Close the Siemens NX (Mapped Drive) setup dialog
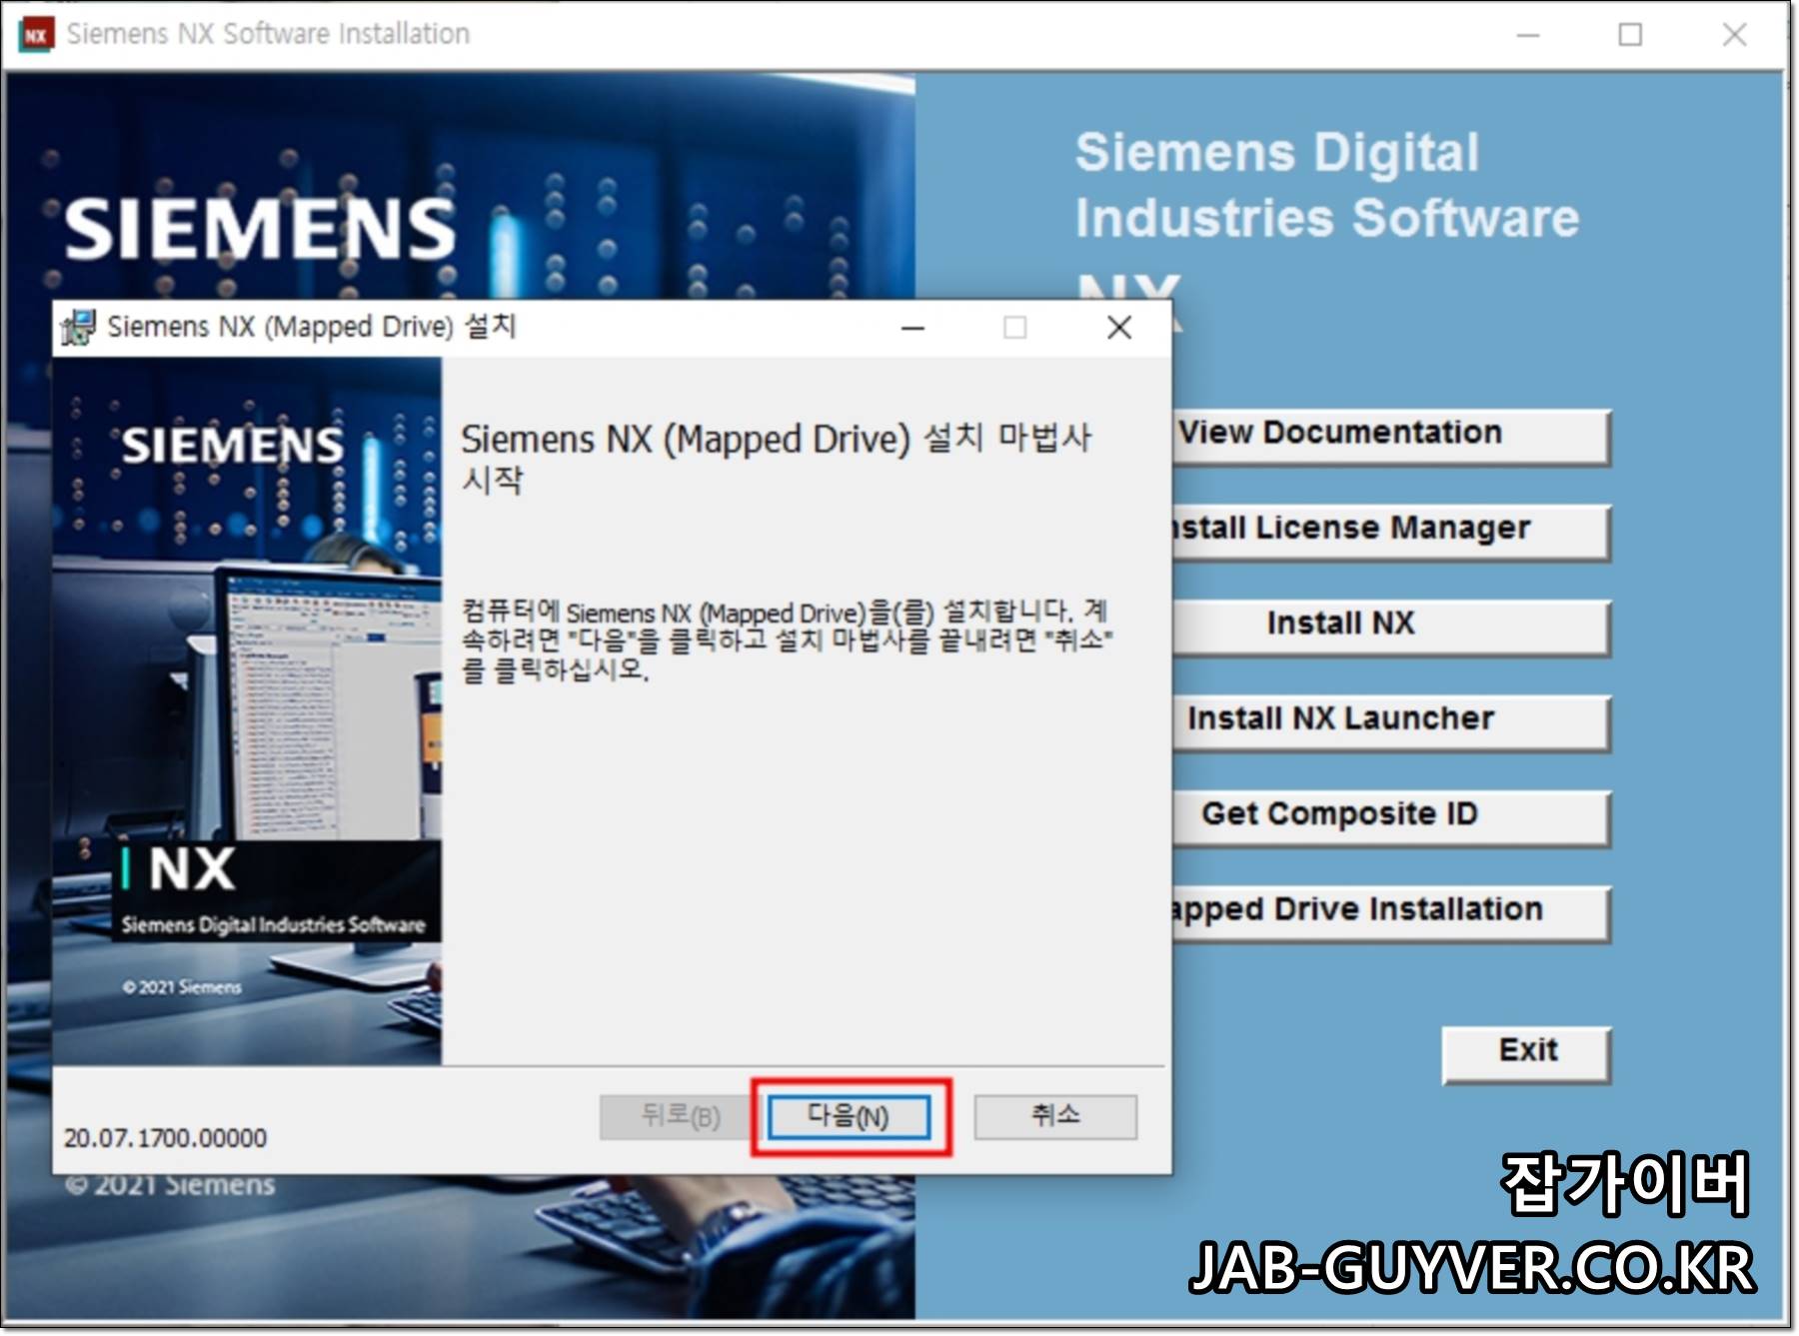This screenshot has height=1336, width=1799. click(x=1119, y=327)
